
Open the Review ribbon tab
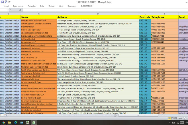pyautogui.click(x=52, y=6)
